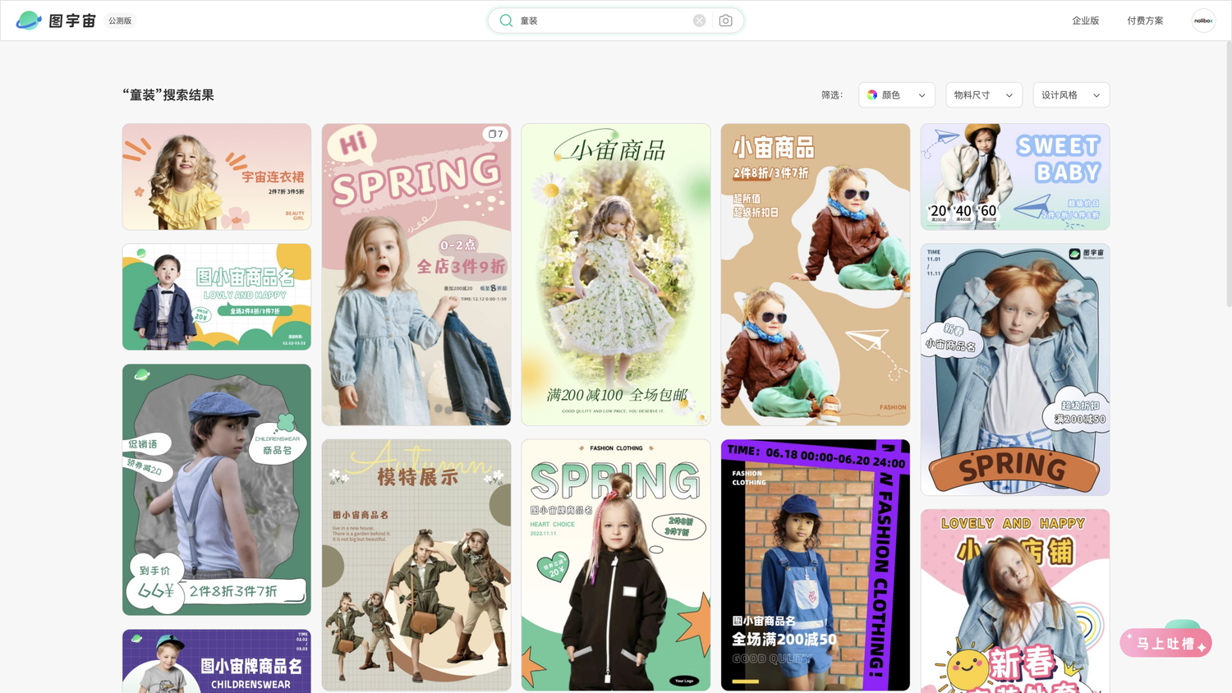The height and width of the screenshot is (693, 1232).
Task: Open the brown 小宙商品 sunglasses kid poster
Action: [x=816, y=274]
